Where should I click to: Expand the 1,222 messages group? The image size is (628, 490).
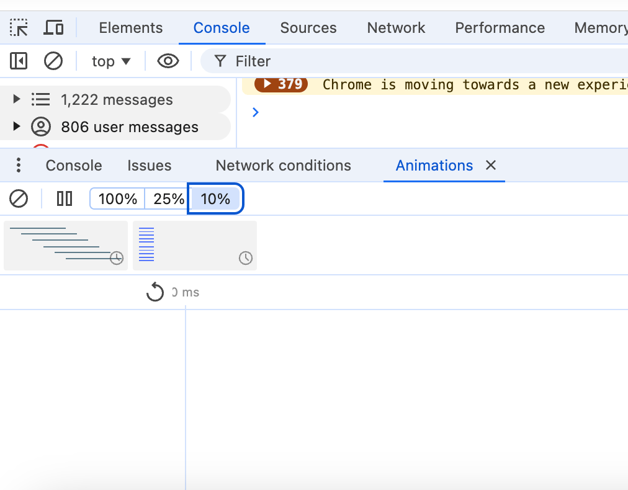click(x=17, y=99)
